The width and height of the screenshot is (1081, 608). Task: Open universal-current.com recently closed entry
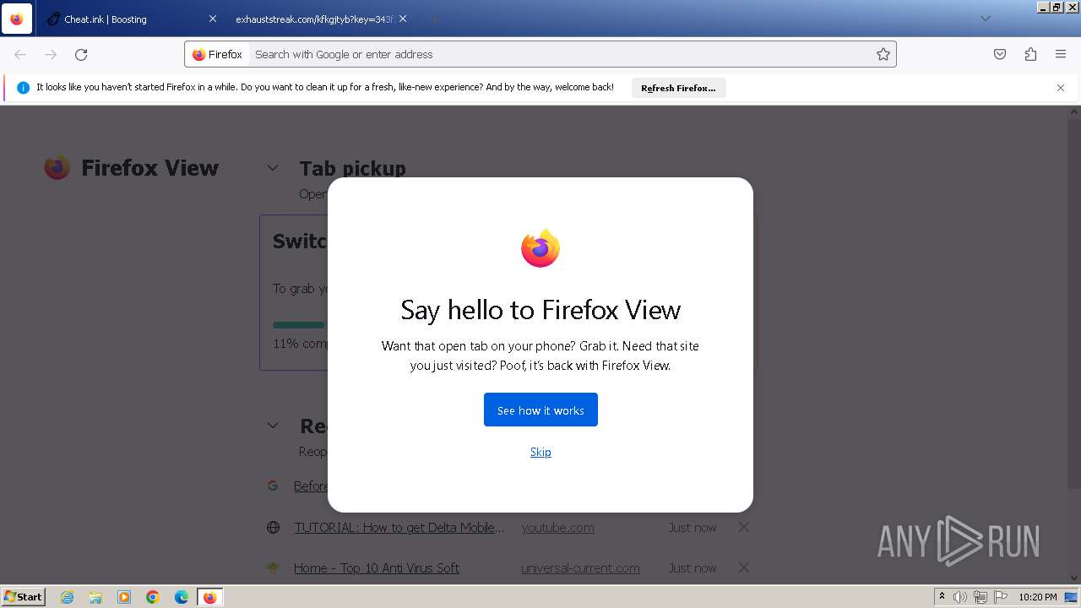click(580, 567)
